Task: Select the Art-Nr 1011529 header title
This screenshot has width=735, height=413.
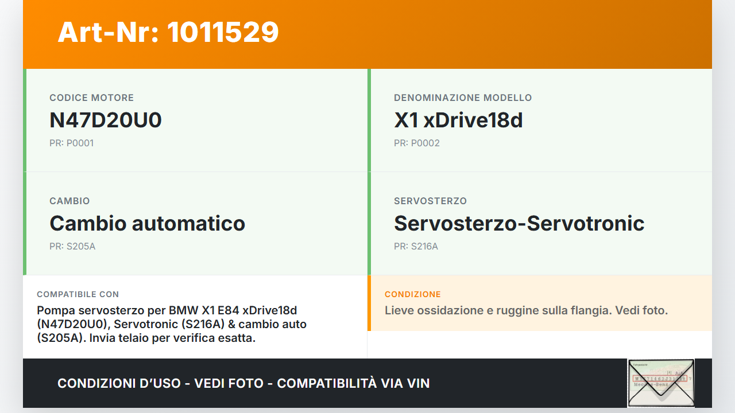Action: (x=168, y=32)
